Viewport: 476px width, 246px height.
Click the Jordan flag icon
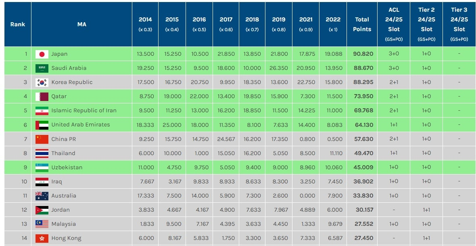click(42, 210)
